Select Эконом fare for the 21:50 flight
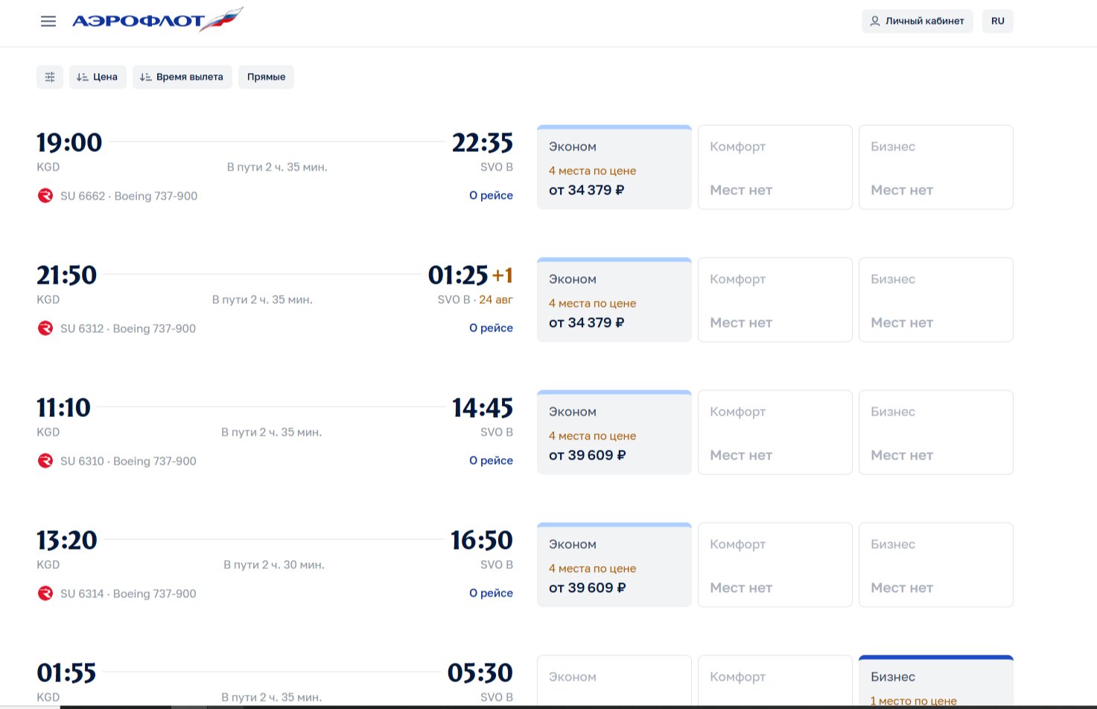The width and height of the screenshot is (1097, 709). coord(614,300)
